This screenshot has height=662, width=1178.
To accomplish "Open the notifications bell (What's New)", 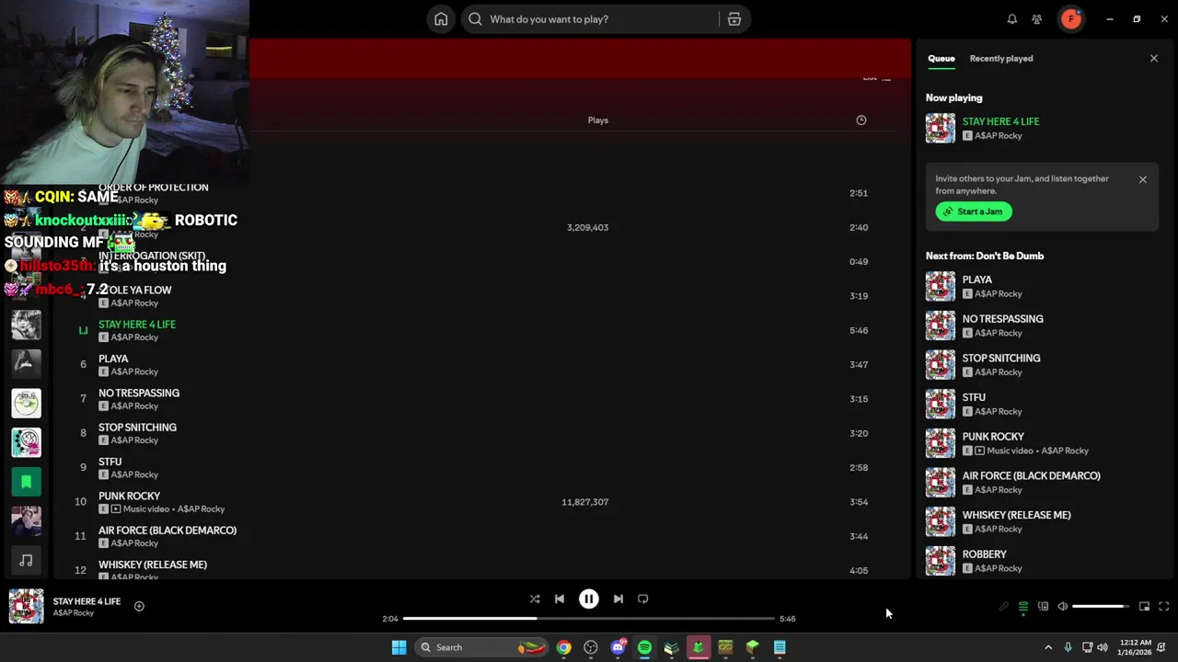I will tap(1012, 19).
